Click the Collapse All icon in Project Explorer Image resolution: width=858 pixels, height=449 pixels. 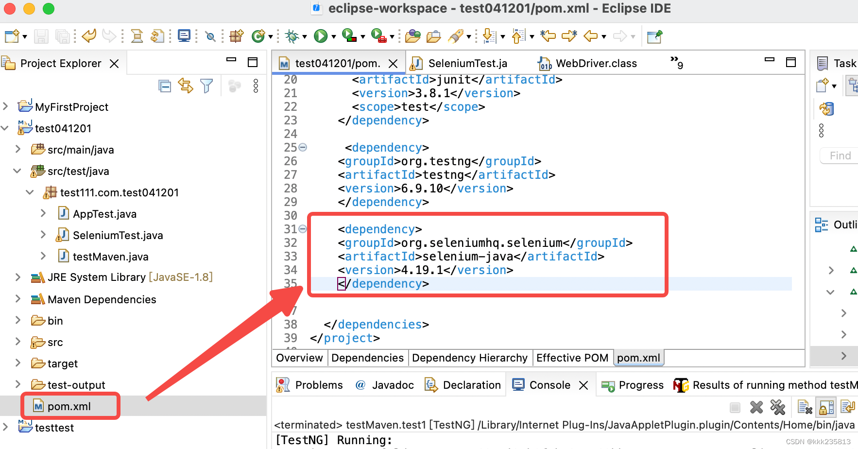coord(165,86)
